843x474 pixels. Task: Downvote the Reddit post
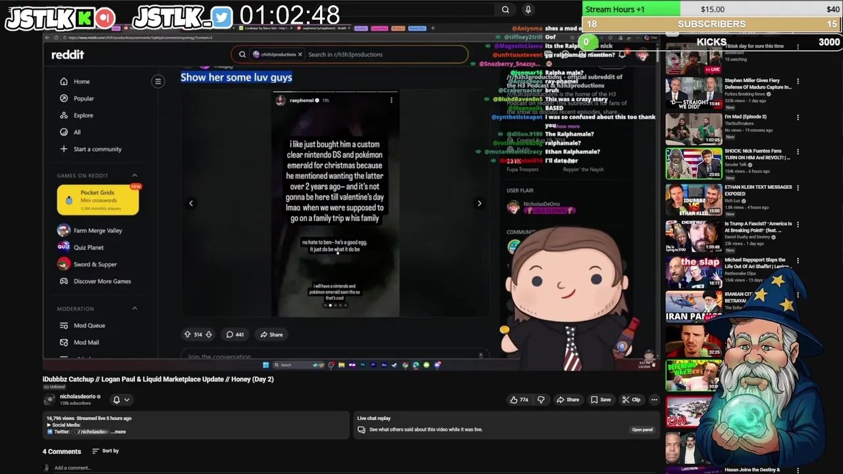coord(209,334)
